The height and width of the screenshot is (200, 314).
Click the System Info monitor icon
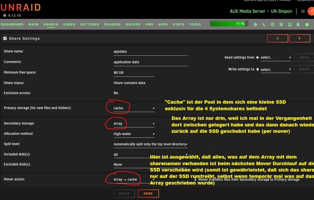pyautogui.click(x=290, y=24)
